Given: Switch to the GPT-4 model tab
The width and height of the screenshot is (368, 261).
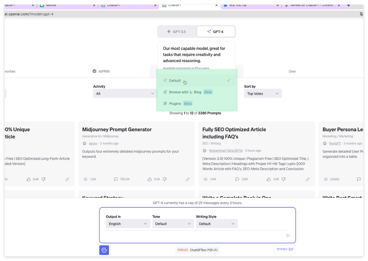Looking at the screenshot, I should [216, 32].
